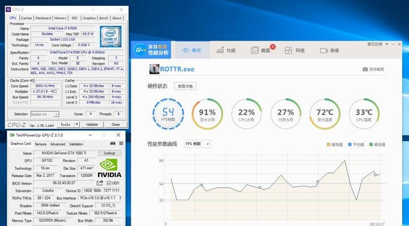Open the GPU-Z hamburger menu icon
Screen dimensions: 409x226
[121, 144]
